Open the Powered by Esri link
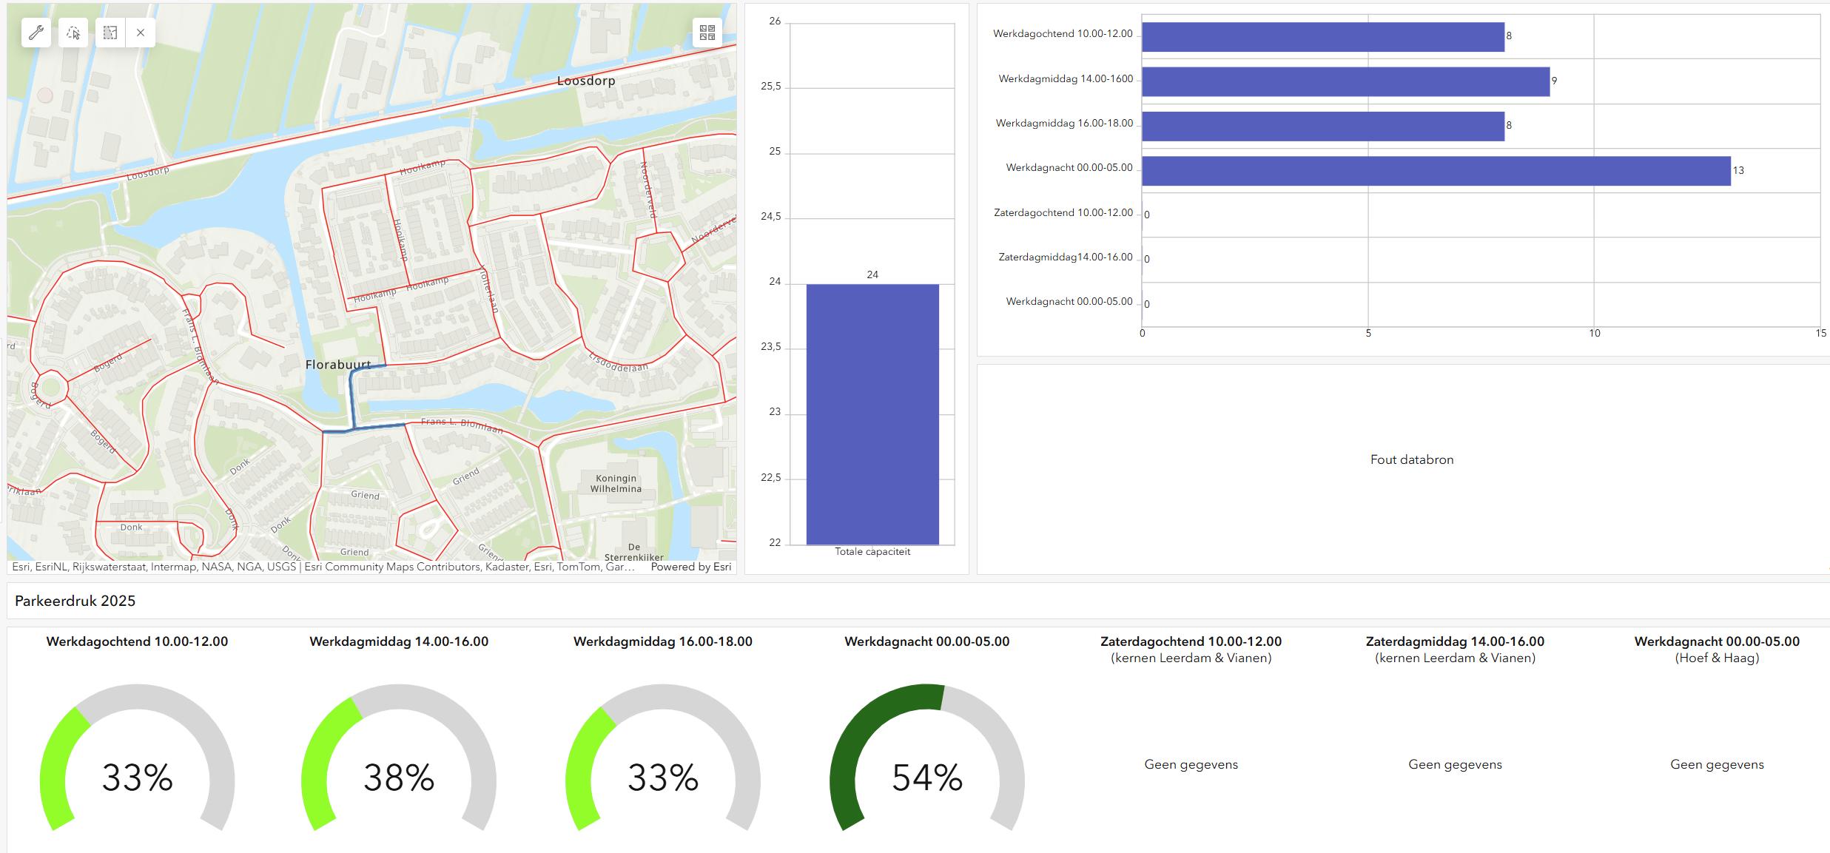 [690, 567]
